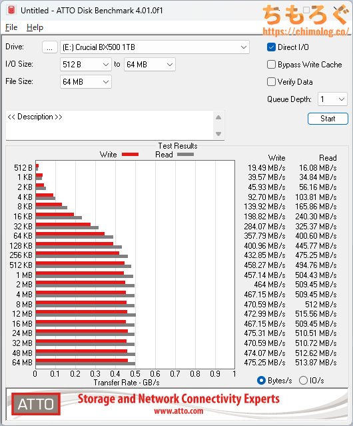Click the Write column header in results
The width and height of the screenshot is (353, 426).
[277, 158]
